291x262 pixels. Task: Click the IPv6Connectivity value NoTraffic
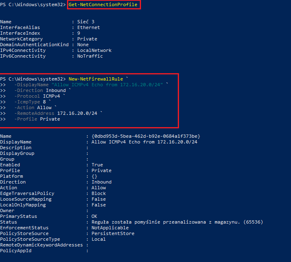pos(90,56)
